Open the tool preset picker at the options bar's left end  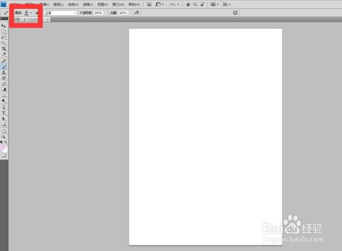(x=5, y=13)
